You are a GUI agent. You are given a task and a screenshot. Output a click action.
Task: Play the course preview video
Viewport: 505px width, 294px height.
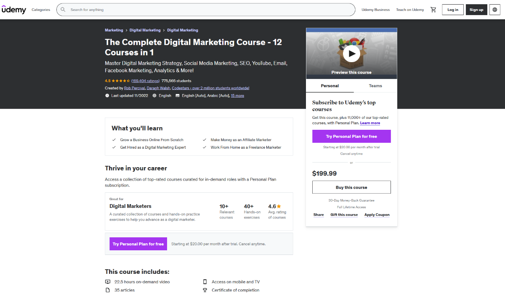pyautogui.click(x=351, y=53)
